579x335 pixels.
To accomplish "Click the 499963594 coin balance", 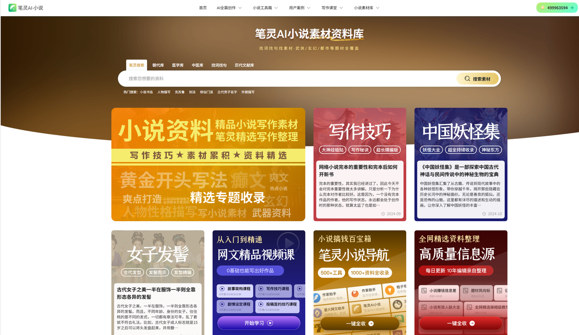I will point(557,8).
